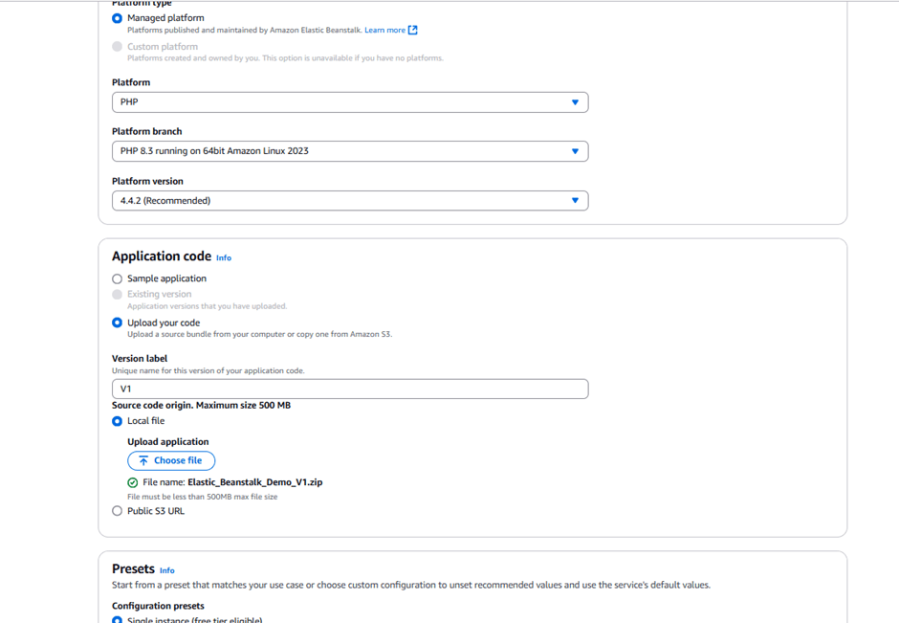This screenshot has height=623, width=899.
Task: Open the Platform version 4.4.2 dropdown
Action: [x=349, y=201]
